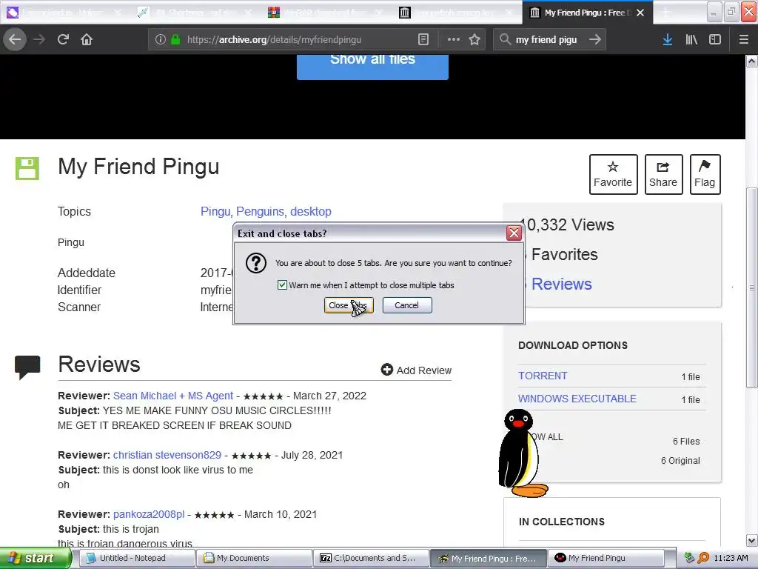Click the page scrollbar down arrow
Image resolution: width=758 pixels, height=569 pixels.
[752, 540]
